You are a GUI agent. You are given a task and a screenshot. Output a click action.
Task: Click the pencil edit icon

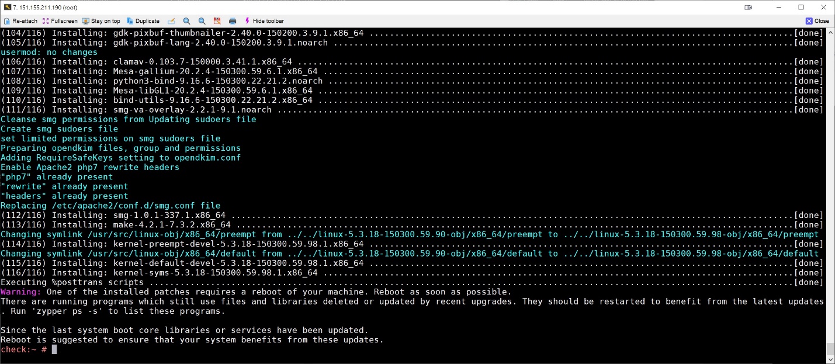point(171,20)
